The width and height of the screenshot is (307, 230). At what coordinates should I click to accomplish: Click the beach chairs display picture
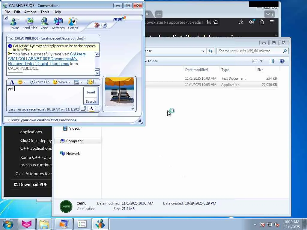(x=120, y=91)
